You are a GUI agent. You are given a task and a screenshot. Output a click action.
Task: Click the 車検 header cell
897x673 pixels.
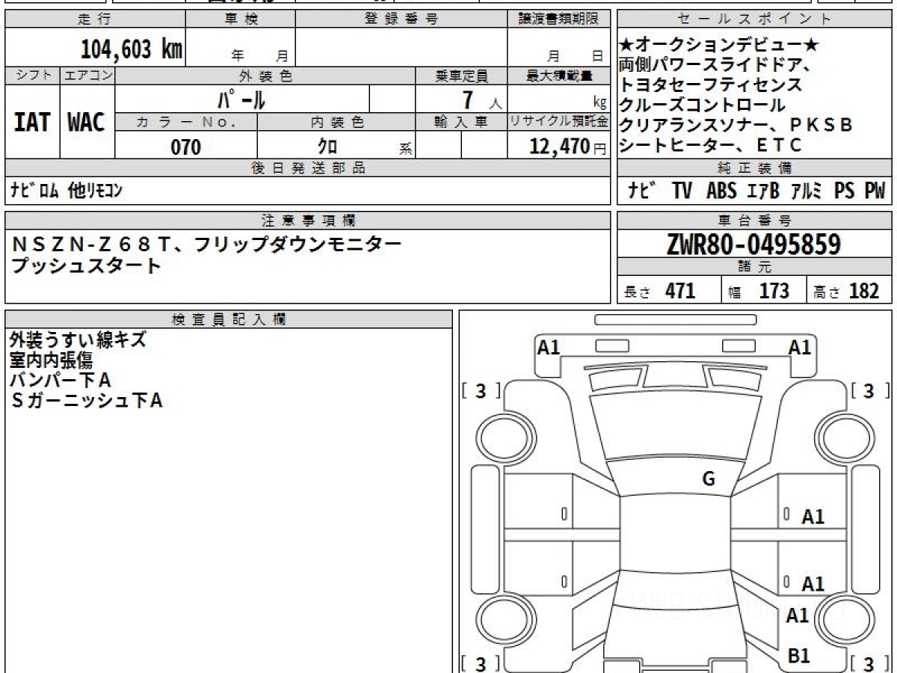(x=240, y=19)
